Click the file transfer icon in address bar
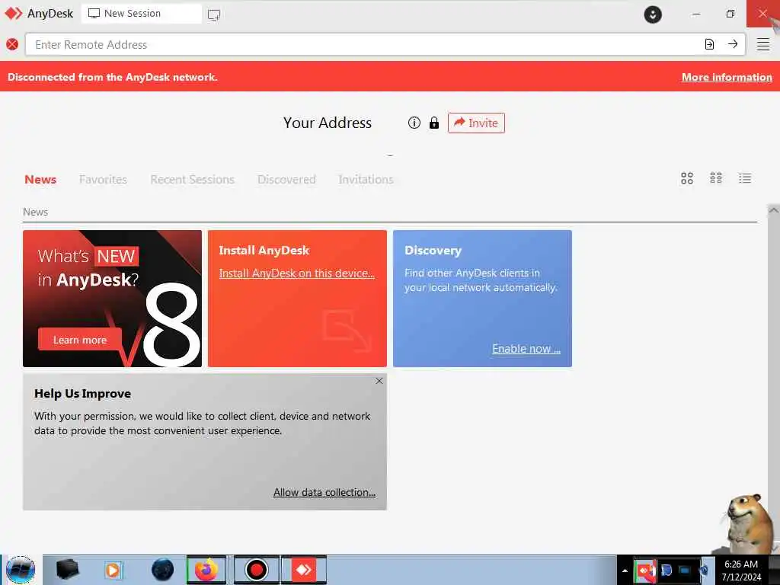Screen dimensions: 780x585 [x=709, y=44]
